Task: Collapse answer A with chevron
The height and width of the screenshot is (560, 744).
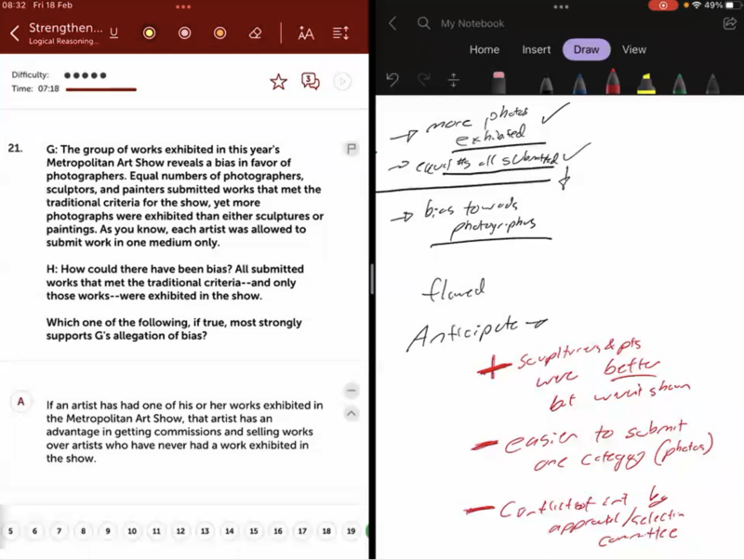Action: [352, 413]
